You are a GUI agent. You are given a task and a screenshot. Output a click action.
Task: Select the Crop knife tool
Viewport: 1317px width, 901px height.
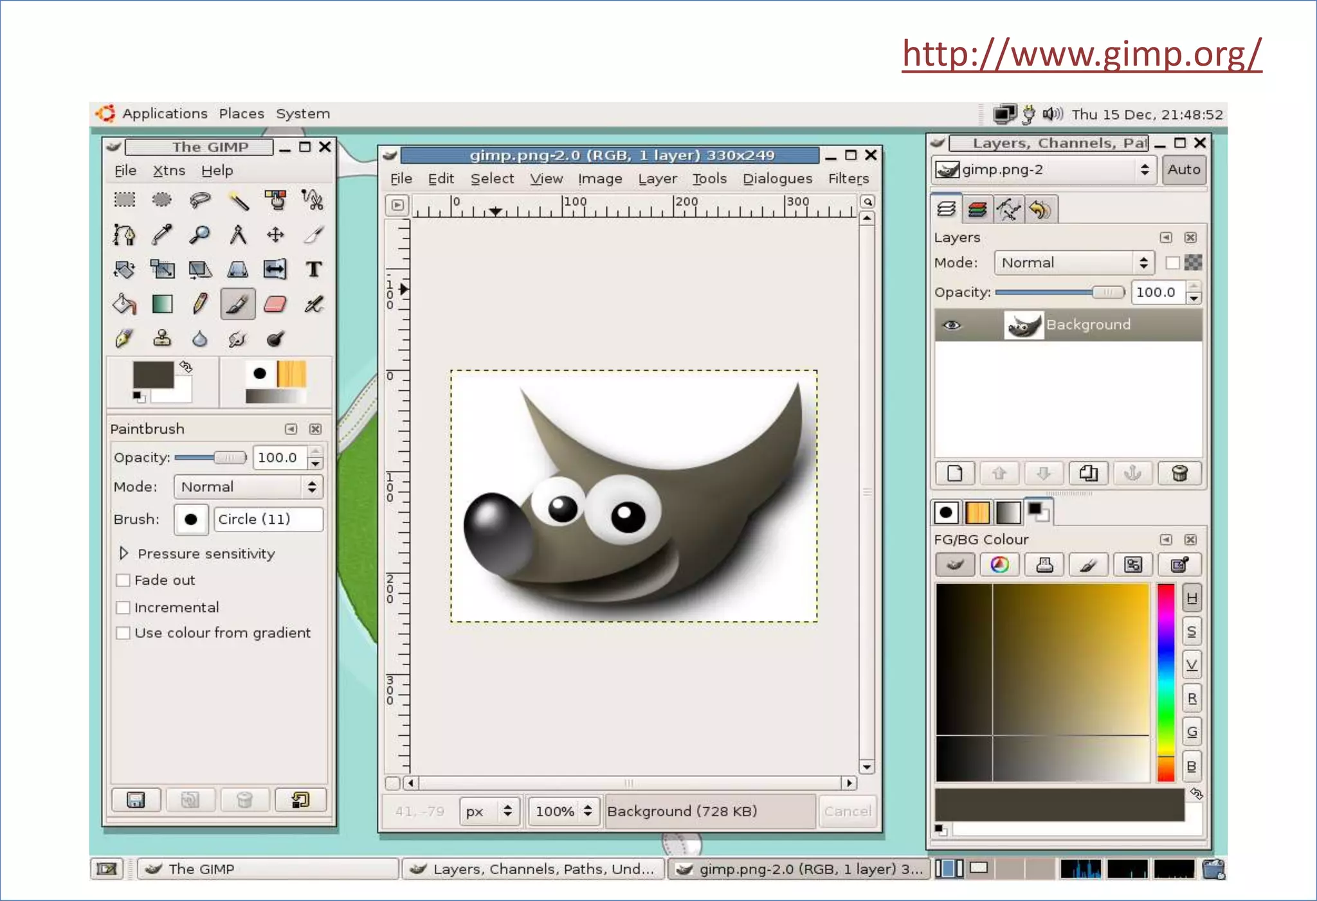(313, 235)
